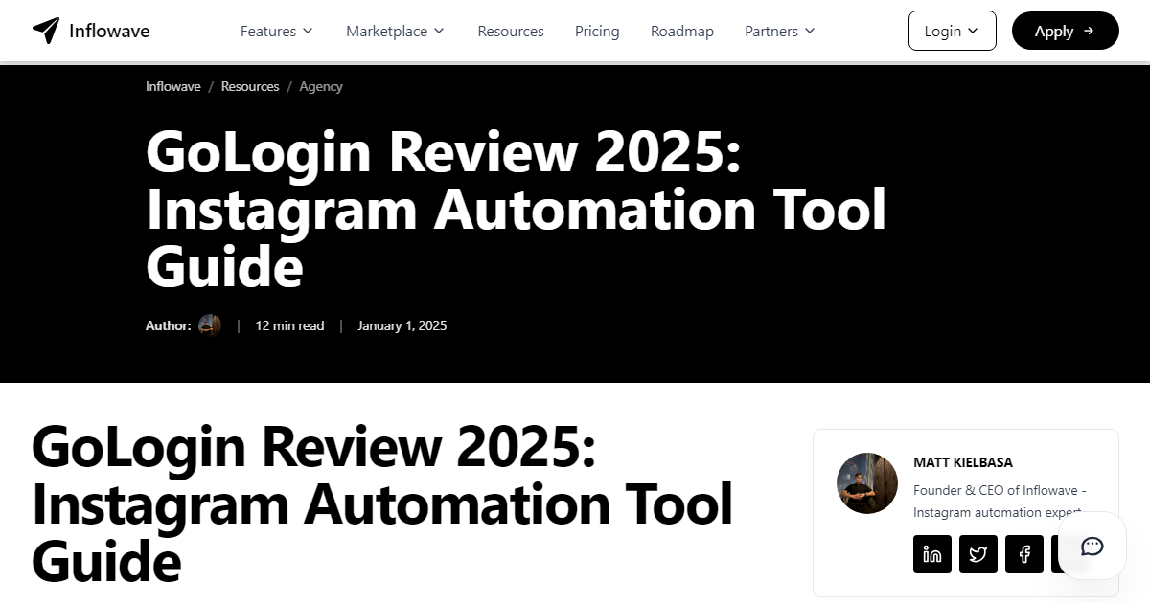Go to the Resources nav item
Image resolution: width=1150 pixels, height=603 pixels.
tap(511, 32)
